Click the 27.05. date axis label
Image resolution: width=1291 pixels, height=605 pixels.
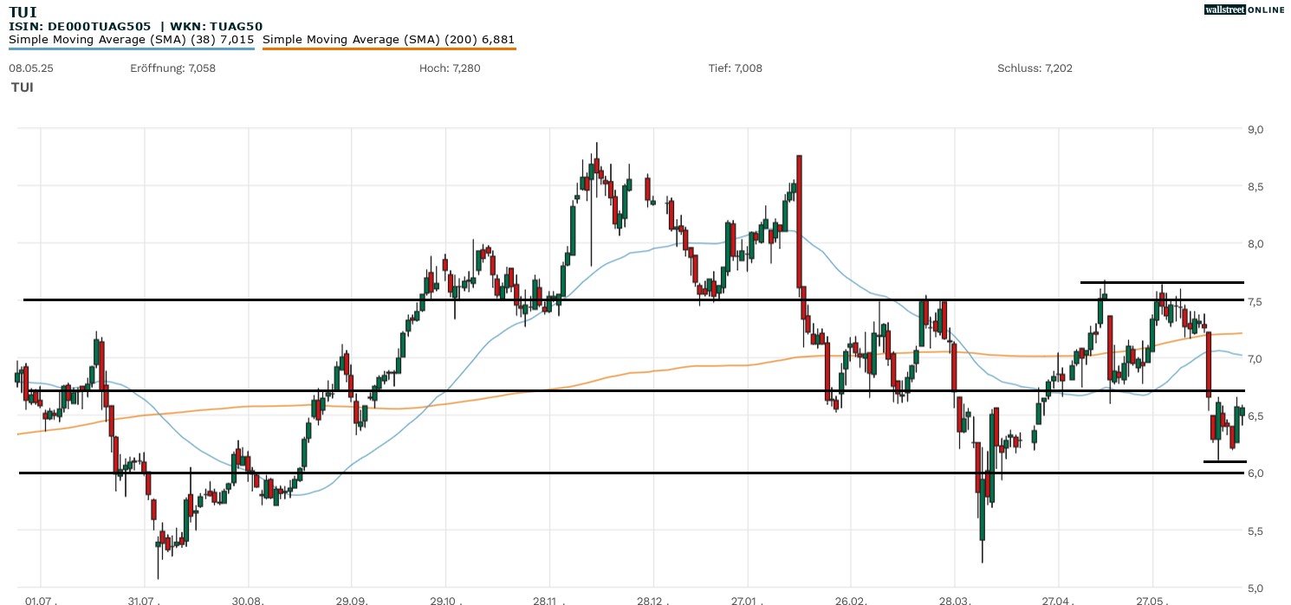click(1152, 599)
